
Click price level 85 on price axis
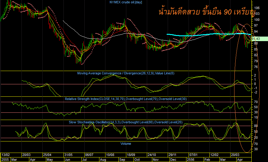256,49
